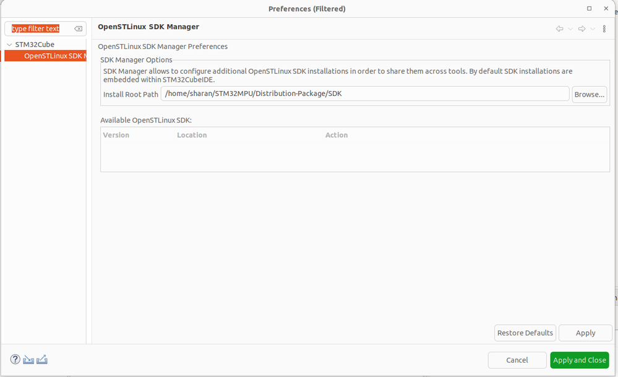Focus the Install Root Path field
Viewport: 618px width, 377px height.
(364, 94)
